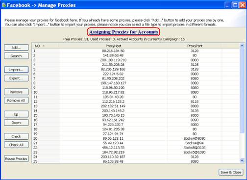Select proxy host 93.62.161.242
This screenshot has height=180, width=247.
[113, 120]
